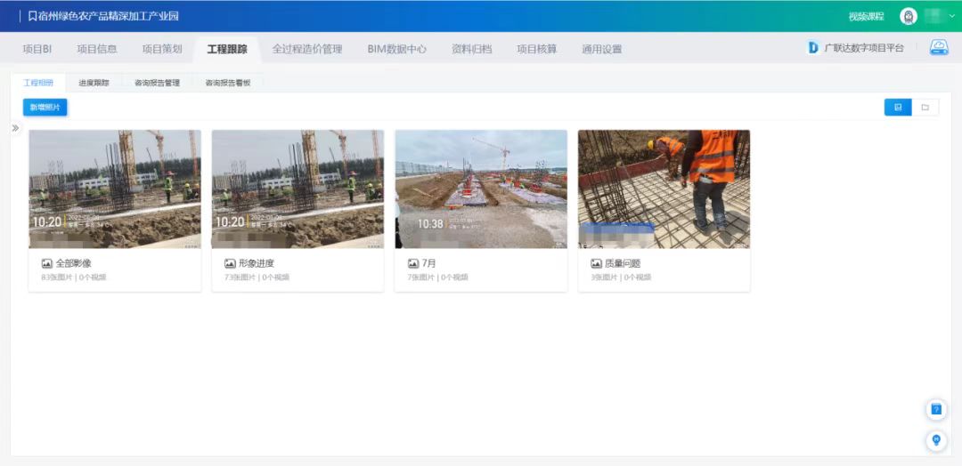Switch to the 咨询报告看板 sub-tab
Viewport: 962px width, 466px height.
pos(228,83)
